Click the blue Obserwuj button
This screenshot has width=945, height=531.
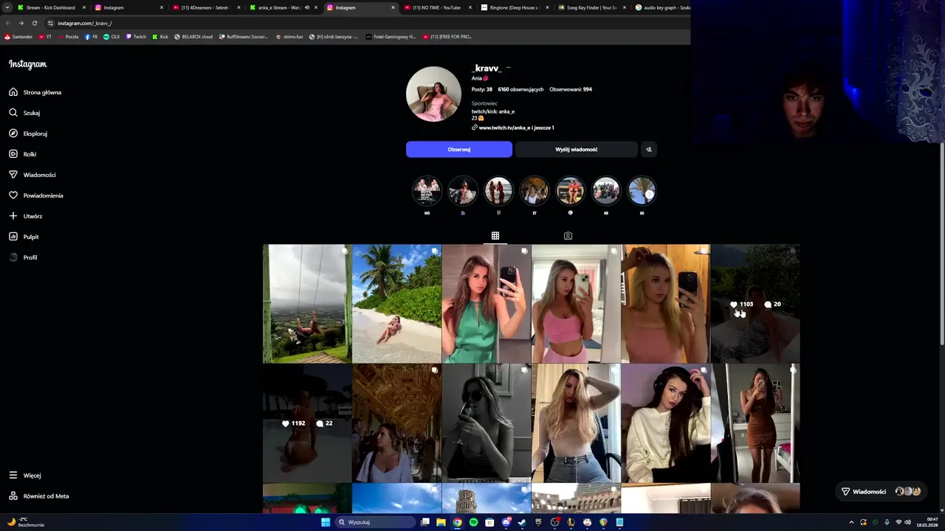point(459,149)
